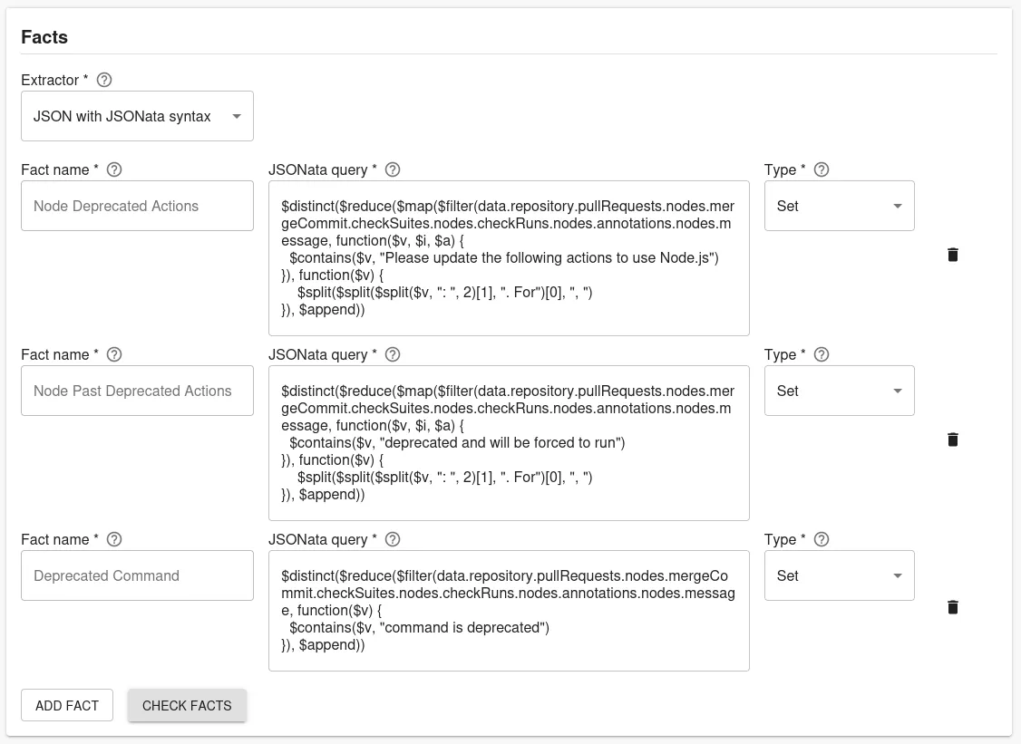This screenshot has width=1021, height=744.
Task: Remove the "Deprecated Command" fact
Action: 952,607
